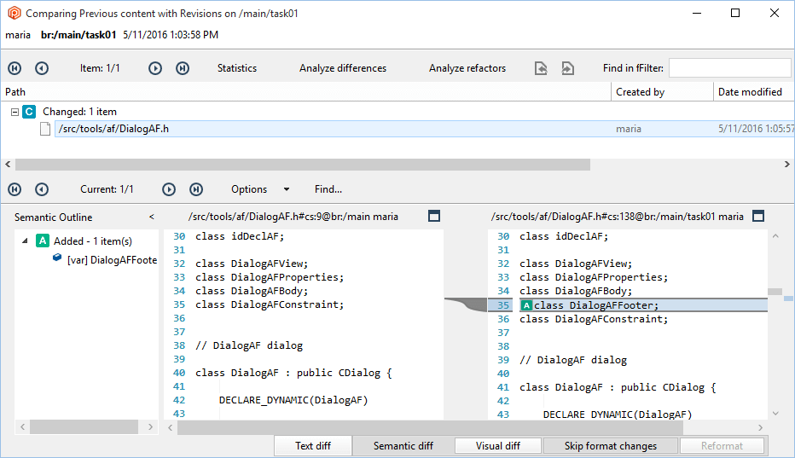Image resolution: width=795 pixels, height=458 pixels.
Task: Toggle Skip format changes
Action: point(611,446)
